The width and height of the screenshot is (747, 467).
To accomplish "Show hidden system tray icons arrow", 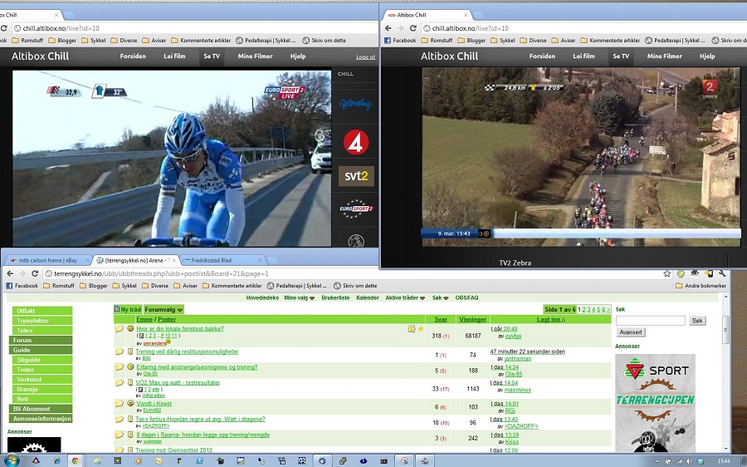I will [657, 461].
